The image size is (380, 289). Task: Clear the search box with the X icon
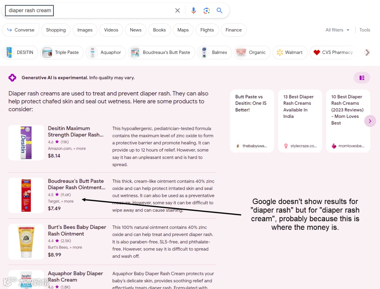point(177,11)
